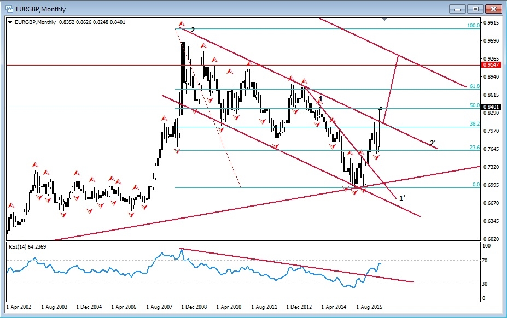
Task: Click the text label "2'" near channel line
Action: coord(433,143)
